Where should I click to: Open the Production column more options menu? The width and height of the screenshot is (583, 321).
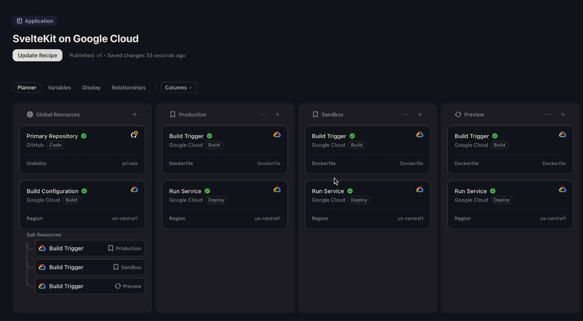pyautogui.click(x=263, y=114)
